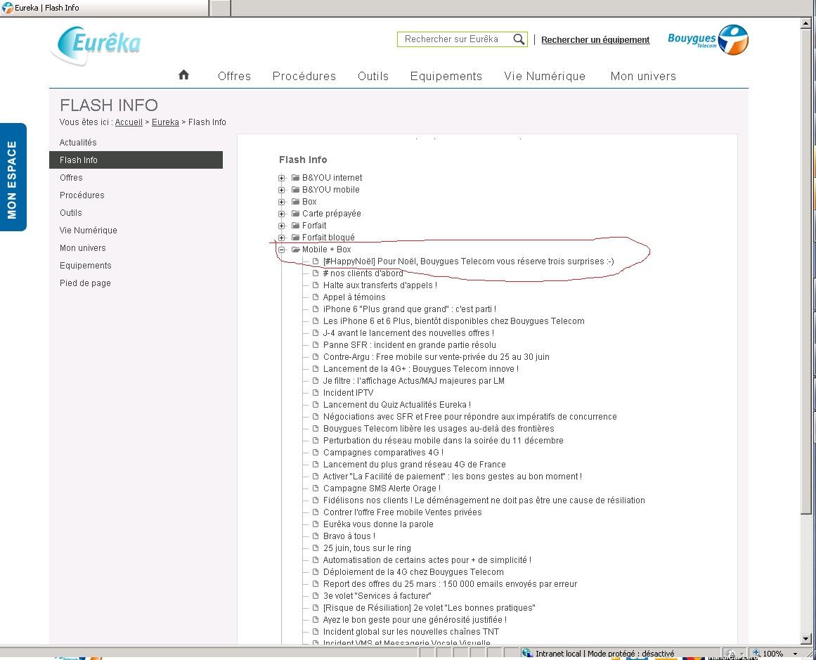Expand the B&YOU mobile tree node
The width and height of the screenshot is (816, 660).
(x=282, y=190)
